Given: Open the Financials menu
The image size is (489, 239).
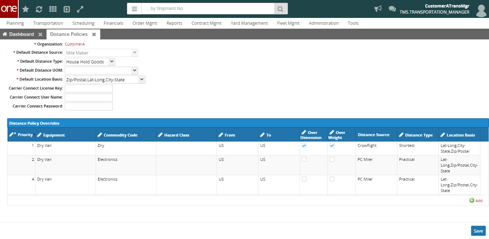Looking at the screenshot, I should click(113, 23).
